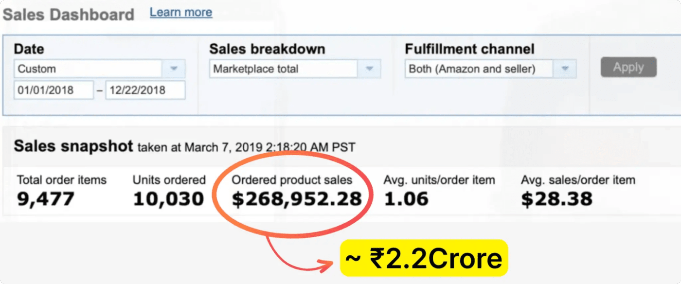This screenshot has height=284, width=681.
Task: Click the Ordered product sales amount $268,952.28
Action: pyautogui.click(x=297, y=198)
